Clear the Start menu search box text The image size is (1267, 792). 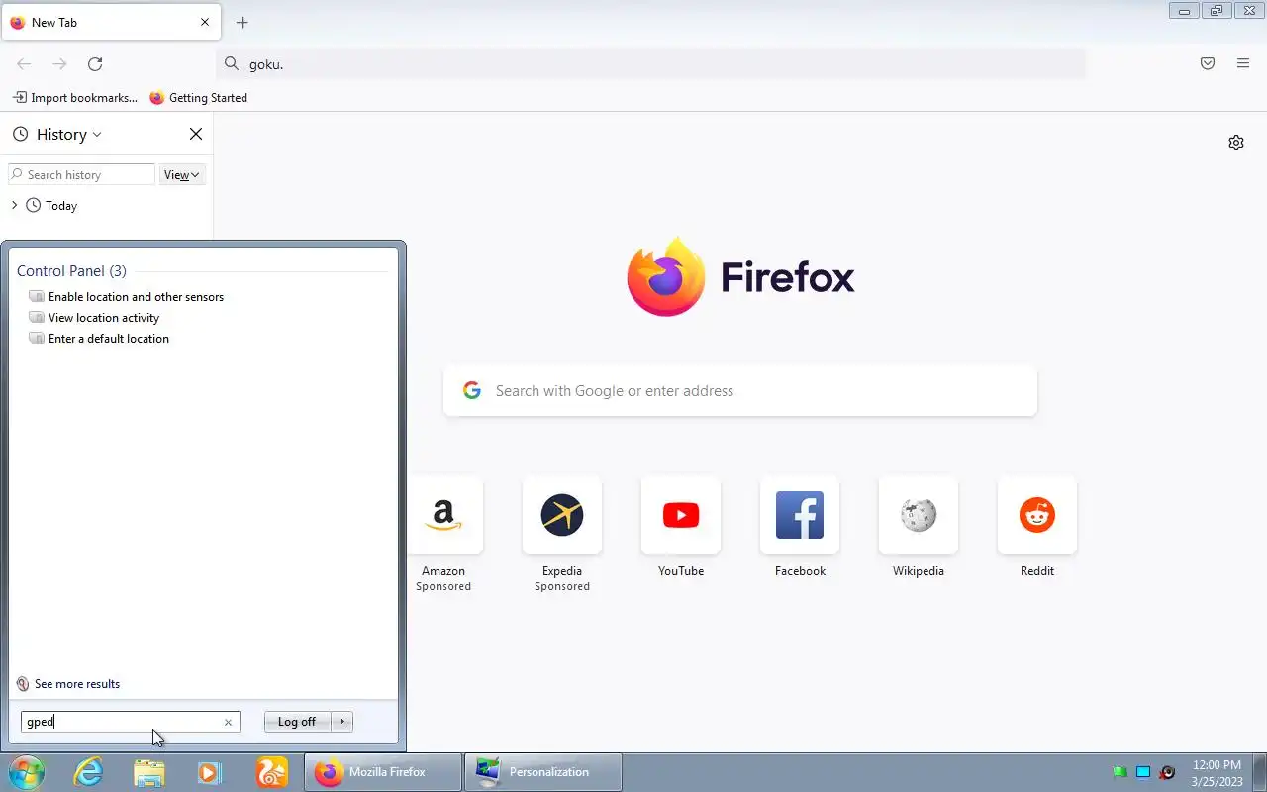pos(228,722)
